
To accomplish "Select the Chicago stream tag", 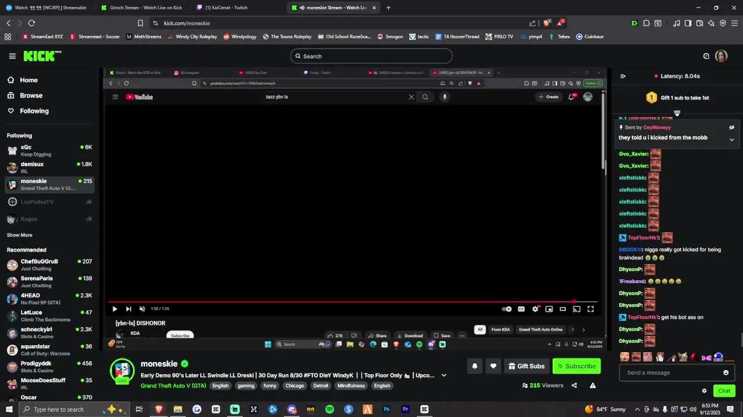I will coord(295,386).
